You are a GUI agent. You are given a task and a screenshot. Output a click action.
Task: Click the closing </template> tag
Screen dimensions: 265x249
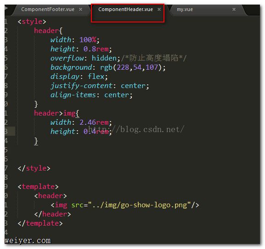[x=40, y=223]
